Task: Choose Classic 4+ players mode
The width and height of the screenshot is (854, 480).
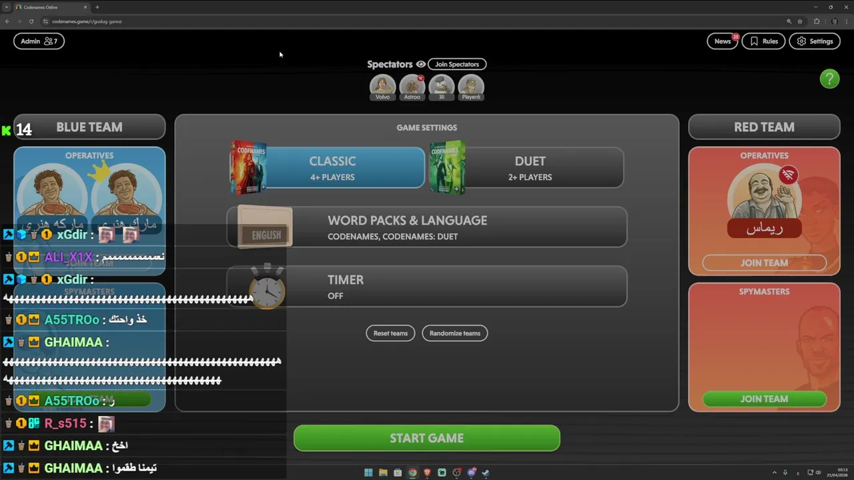Action: pos(332,167)
